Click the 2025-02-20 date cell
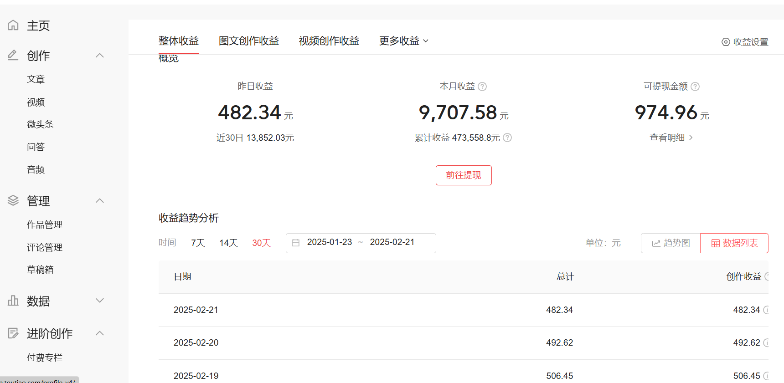Viewport: 784px width, 383px height. point(196,342)
